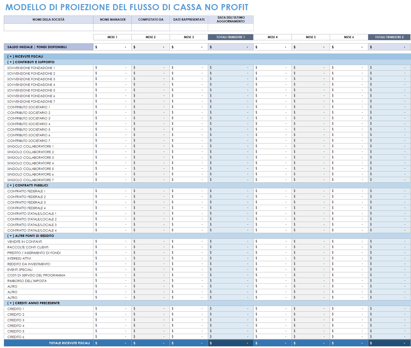Click the TOTALE RICEVUTE FISCALI total row label
Screen dimensions: 411x348
49,343
